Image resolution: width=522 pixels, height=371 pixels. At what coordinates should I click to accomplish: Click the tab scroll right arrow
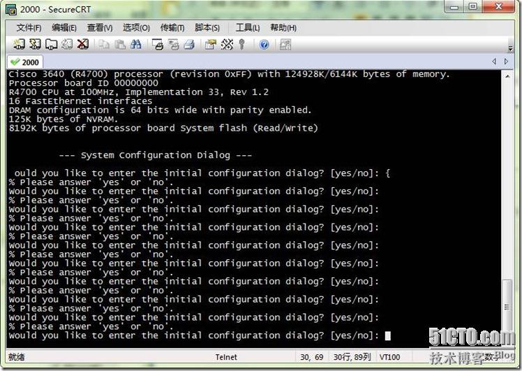tap(506, 61)
